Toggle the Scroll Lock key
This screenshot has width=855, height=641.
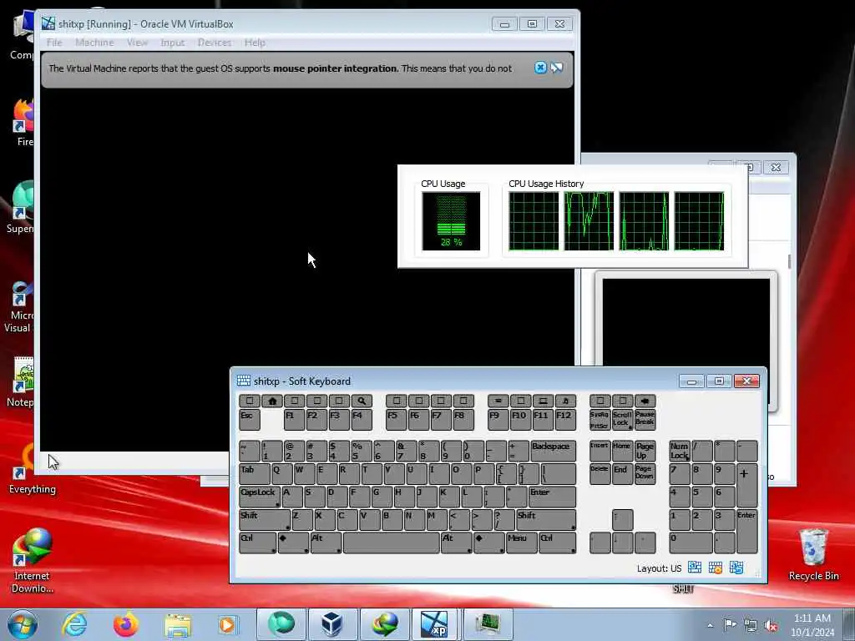(622, 420)
